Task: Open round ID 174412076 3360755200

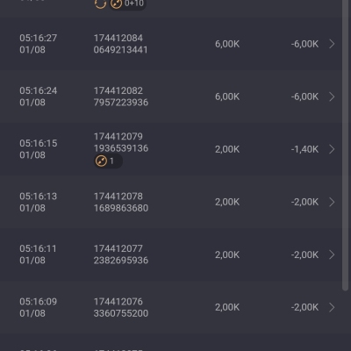Action: click(x=121, y=307)
